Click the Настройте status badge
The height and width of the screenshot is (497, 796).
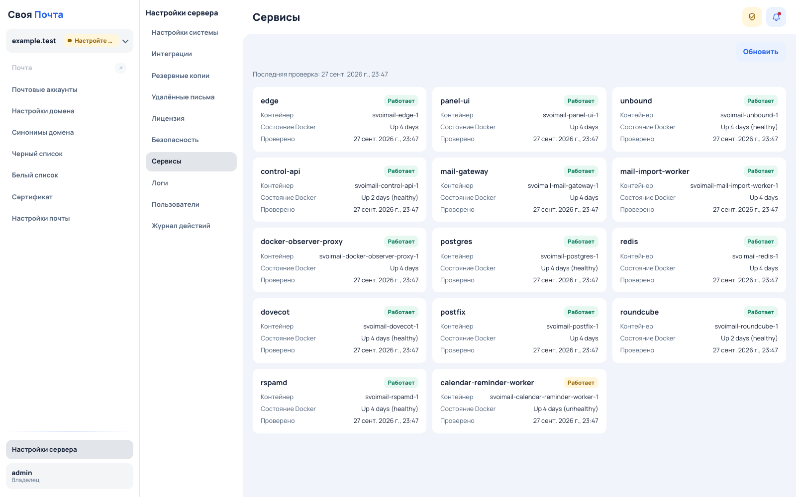coord(91,41)
